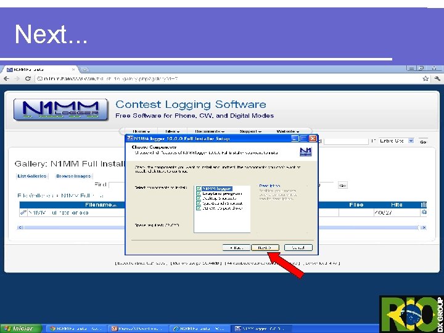Uncheck the N1MM logger component checkbox
Image resolution: width=444 pixels, height=333 pixels.
[199, 189]
